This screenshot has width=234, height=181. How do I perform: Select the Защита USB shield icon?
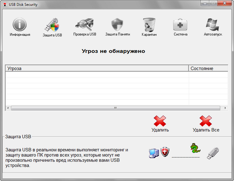click(x=52, y=25)
